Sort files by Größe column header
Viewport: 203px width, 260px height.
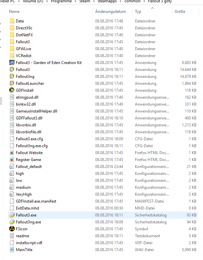(x=180, y=12)
